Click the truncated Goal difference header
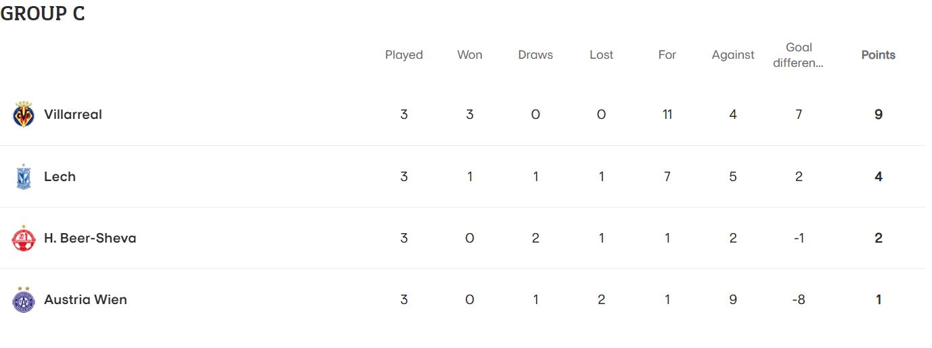 (x=799, y=55)
